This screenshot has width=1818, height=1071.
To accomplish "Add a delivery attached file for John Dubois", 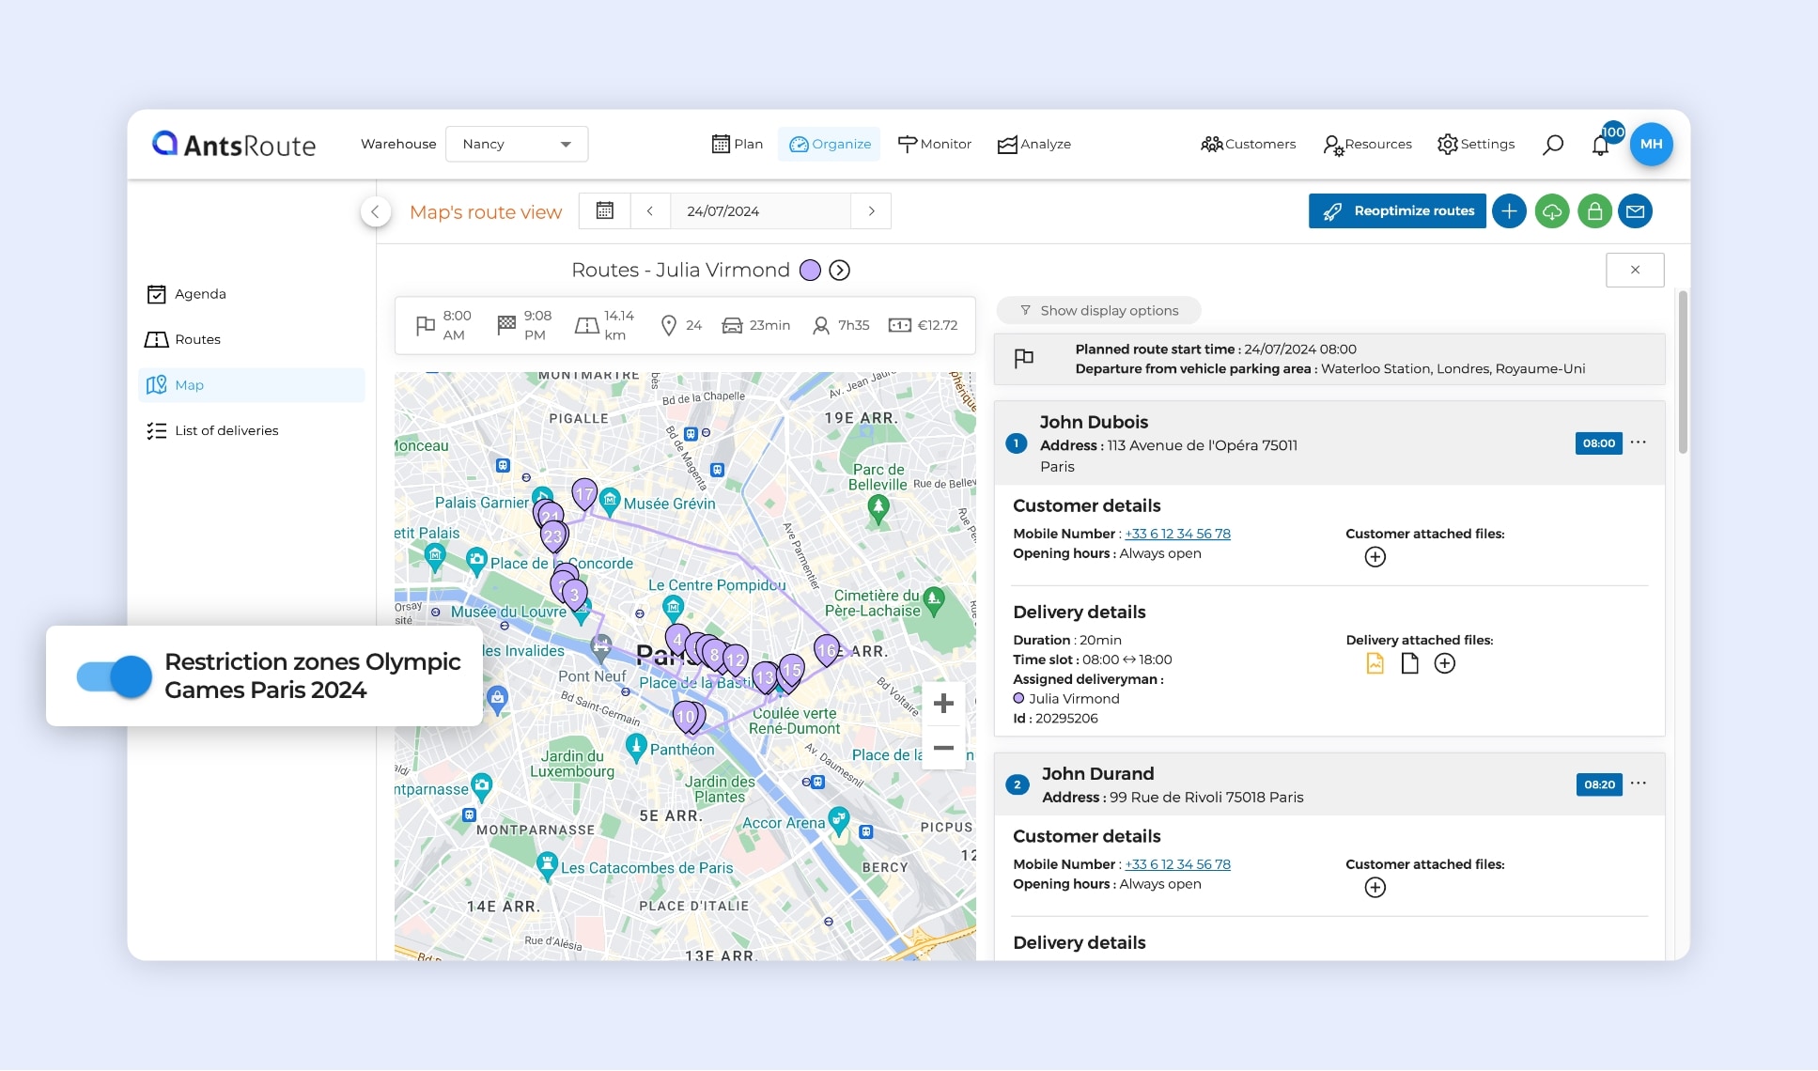I will pyautogui.click(x=1445, y=664).
